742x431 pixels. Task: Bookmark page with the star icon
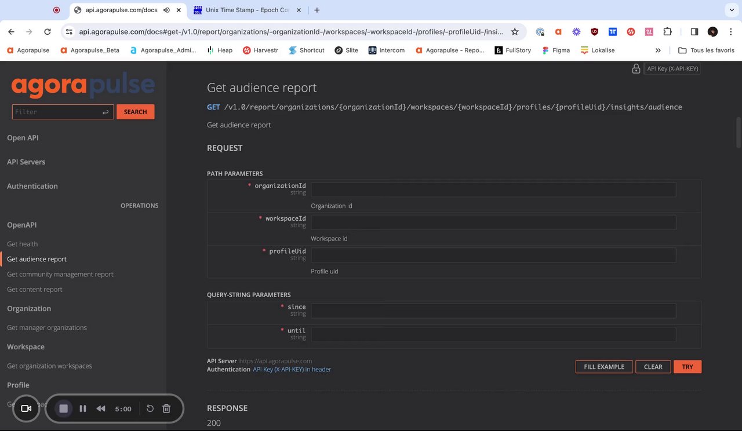pyautogui.click(x=515, y=32)
